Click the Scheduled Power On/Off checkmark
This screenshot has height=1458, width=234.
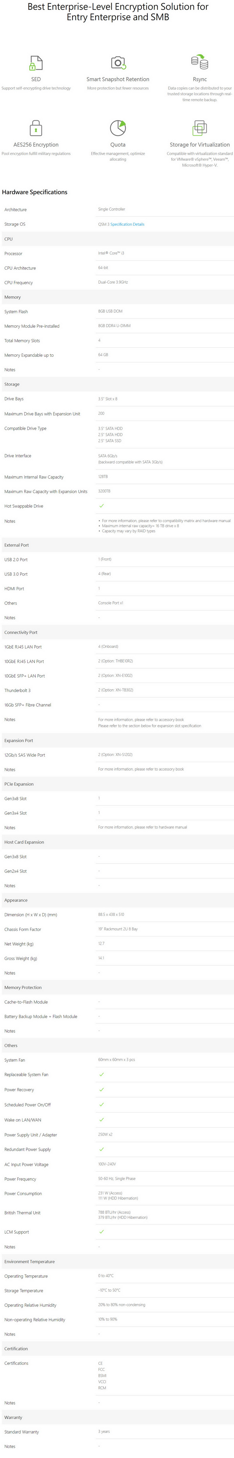click(102, 1104)
